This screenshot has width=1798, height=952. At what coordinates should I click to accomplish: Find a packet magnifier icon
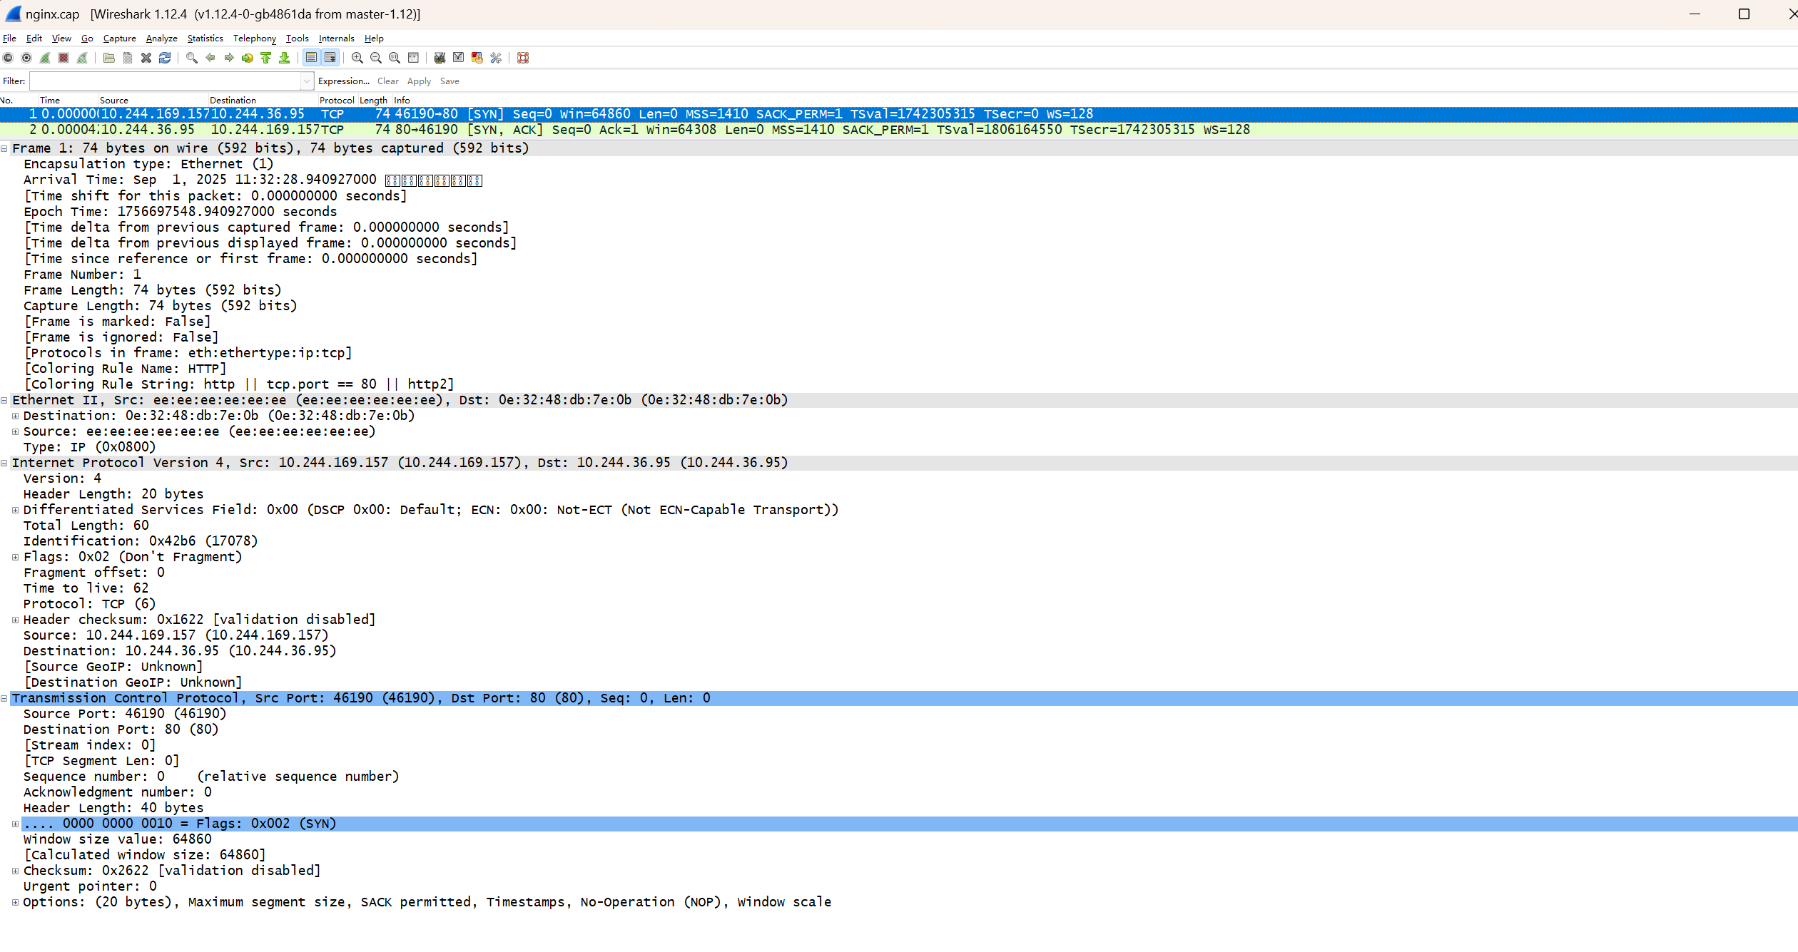(x=192, y=58)
